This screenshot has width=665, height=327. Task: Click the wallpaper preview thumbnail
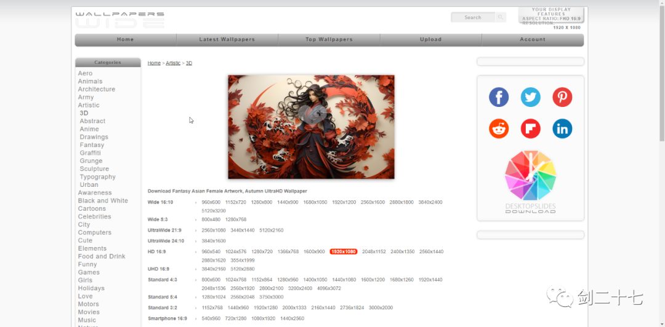(x=312, y=127)
